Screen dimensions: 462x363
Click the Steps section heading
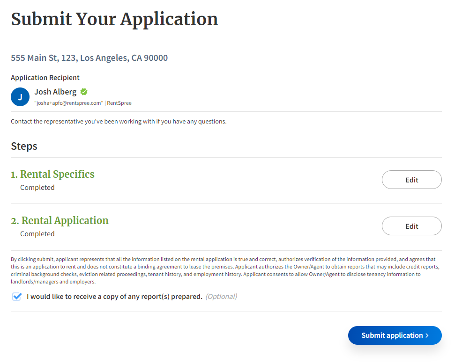[x=24, y=146]
